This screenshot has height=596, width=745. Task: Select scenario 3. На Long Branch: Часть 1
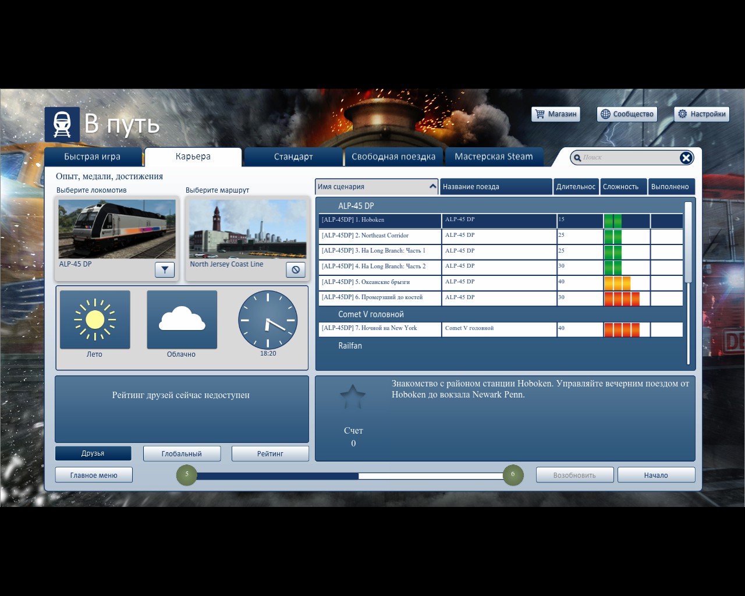pyautogui.click(x=501, y=251)
